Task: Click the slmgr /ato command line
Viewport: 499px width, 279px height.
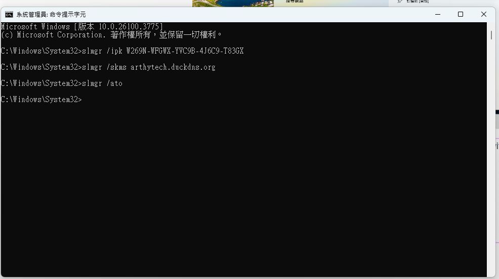Action: pyautogui.click(x=61, y=83)
